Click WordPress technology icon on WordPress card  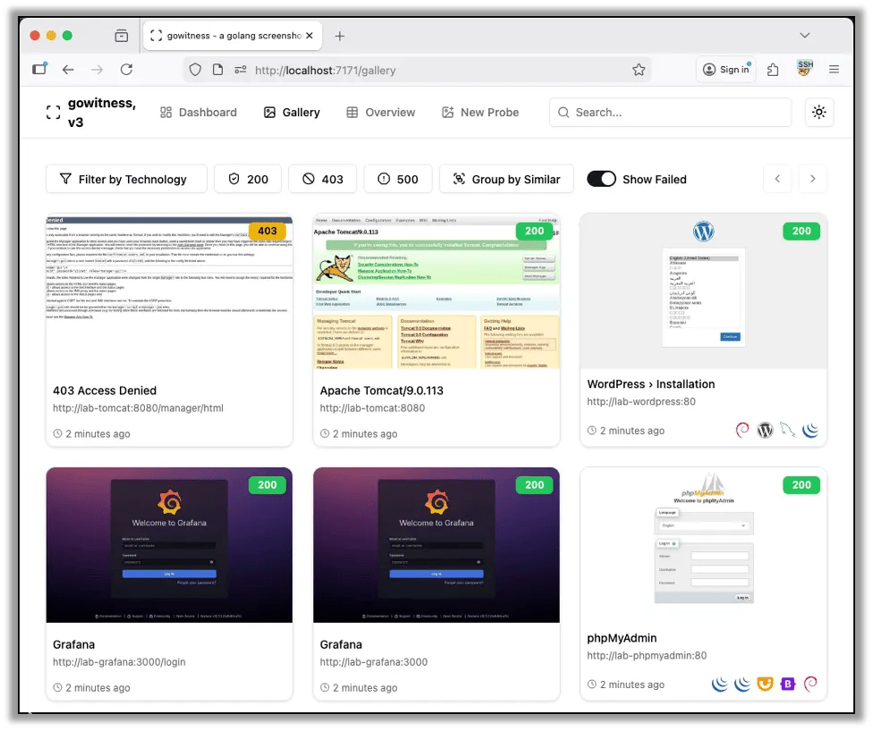tap(765, 430)
